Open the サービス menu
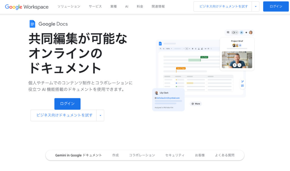The height and width of the screenshot is (171, 290). (x=95, y=7)
